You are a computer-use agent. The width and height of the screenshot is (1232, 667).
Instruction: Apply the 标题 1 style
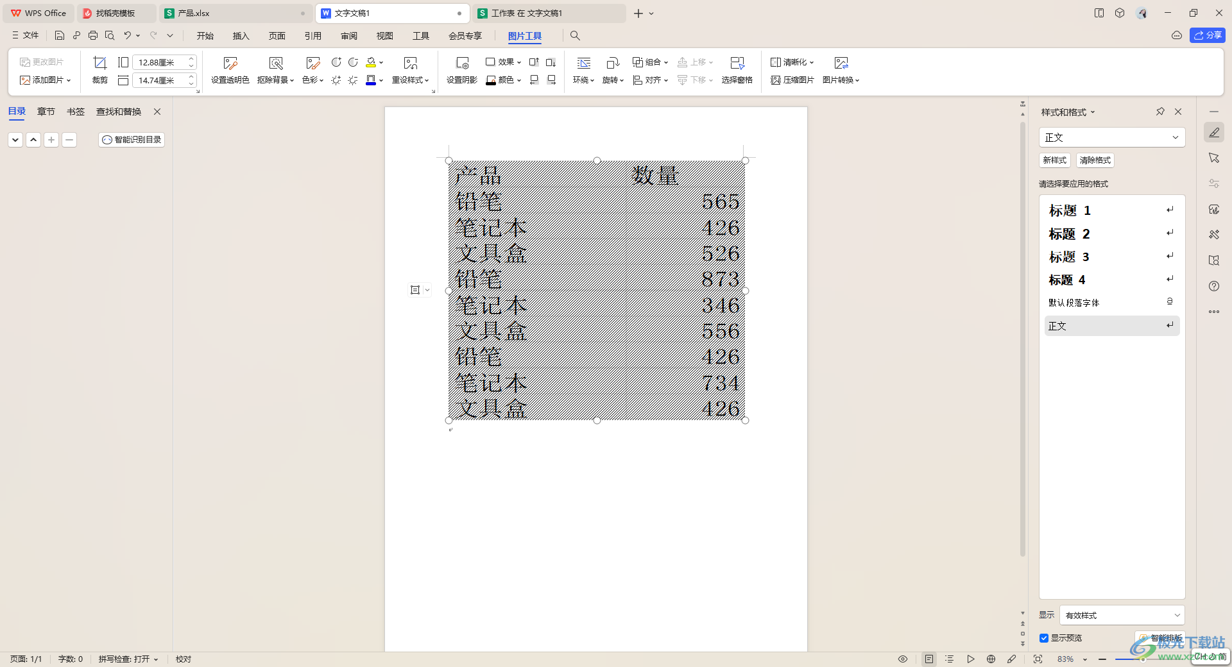tap(1112, 210)
